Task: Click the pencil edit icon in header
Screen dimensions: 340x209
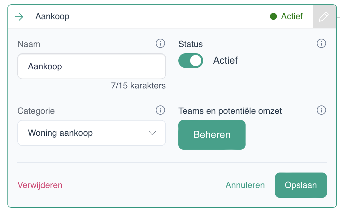Action: [x=324, y=17]
